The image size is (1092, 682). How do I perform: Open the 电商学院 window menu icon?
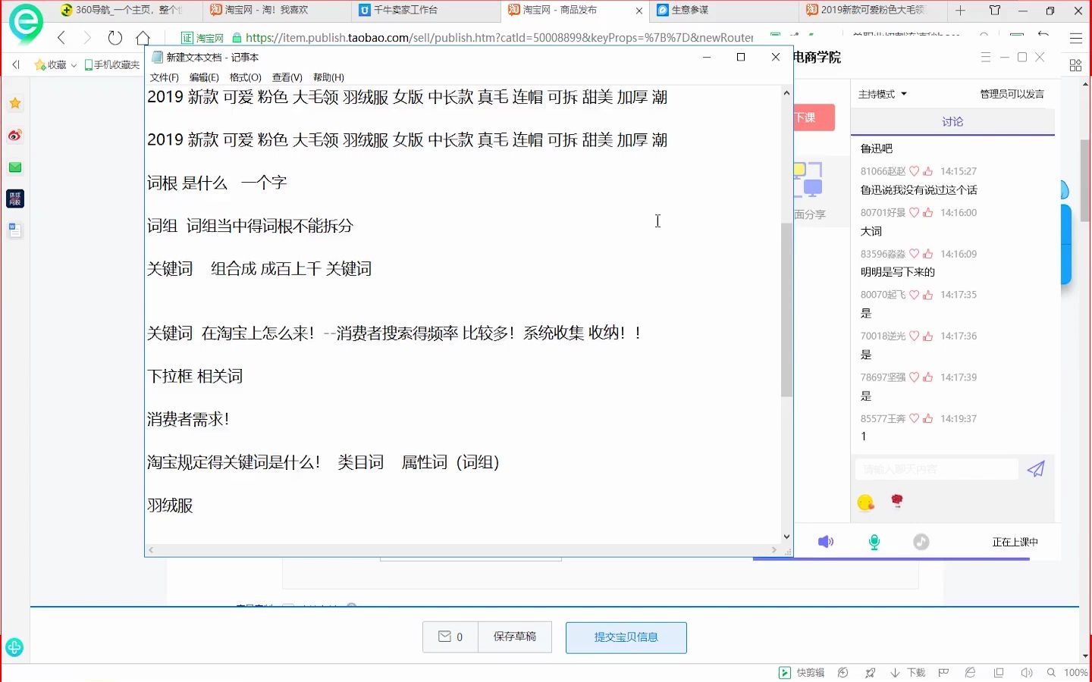point(986,58)
